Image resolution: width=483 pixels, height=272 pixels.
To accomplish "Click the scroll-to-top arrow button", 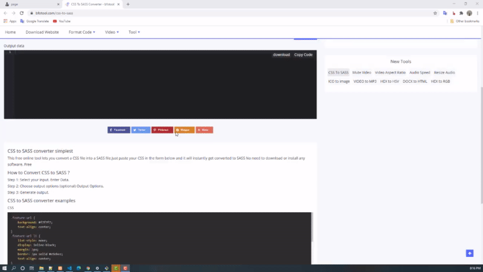I will 470,253.
